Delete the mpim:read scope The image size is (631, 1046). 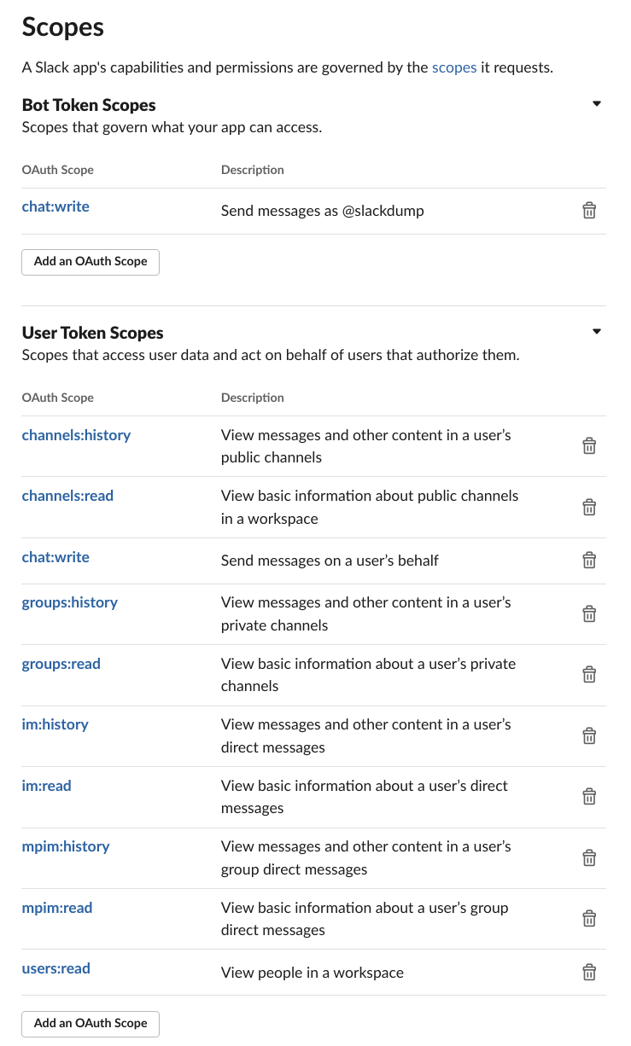coord(589,919)
